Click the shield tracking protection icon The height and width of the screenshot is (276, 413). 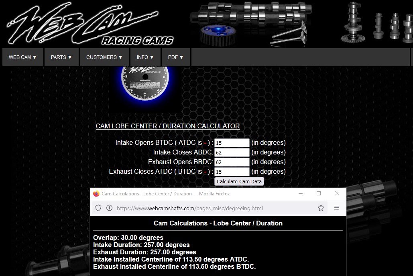click(x=98, y=208)
